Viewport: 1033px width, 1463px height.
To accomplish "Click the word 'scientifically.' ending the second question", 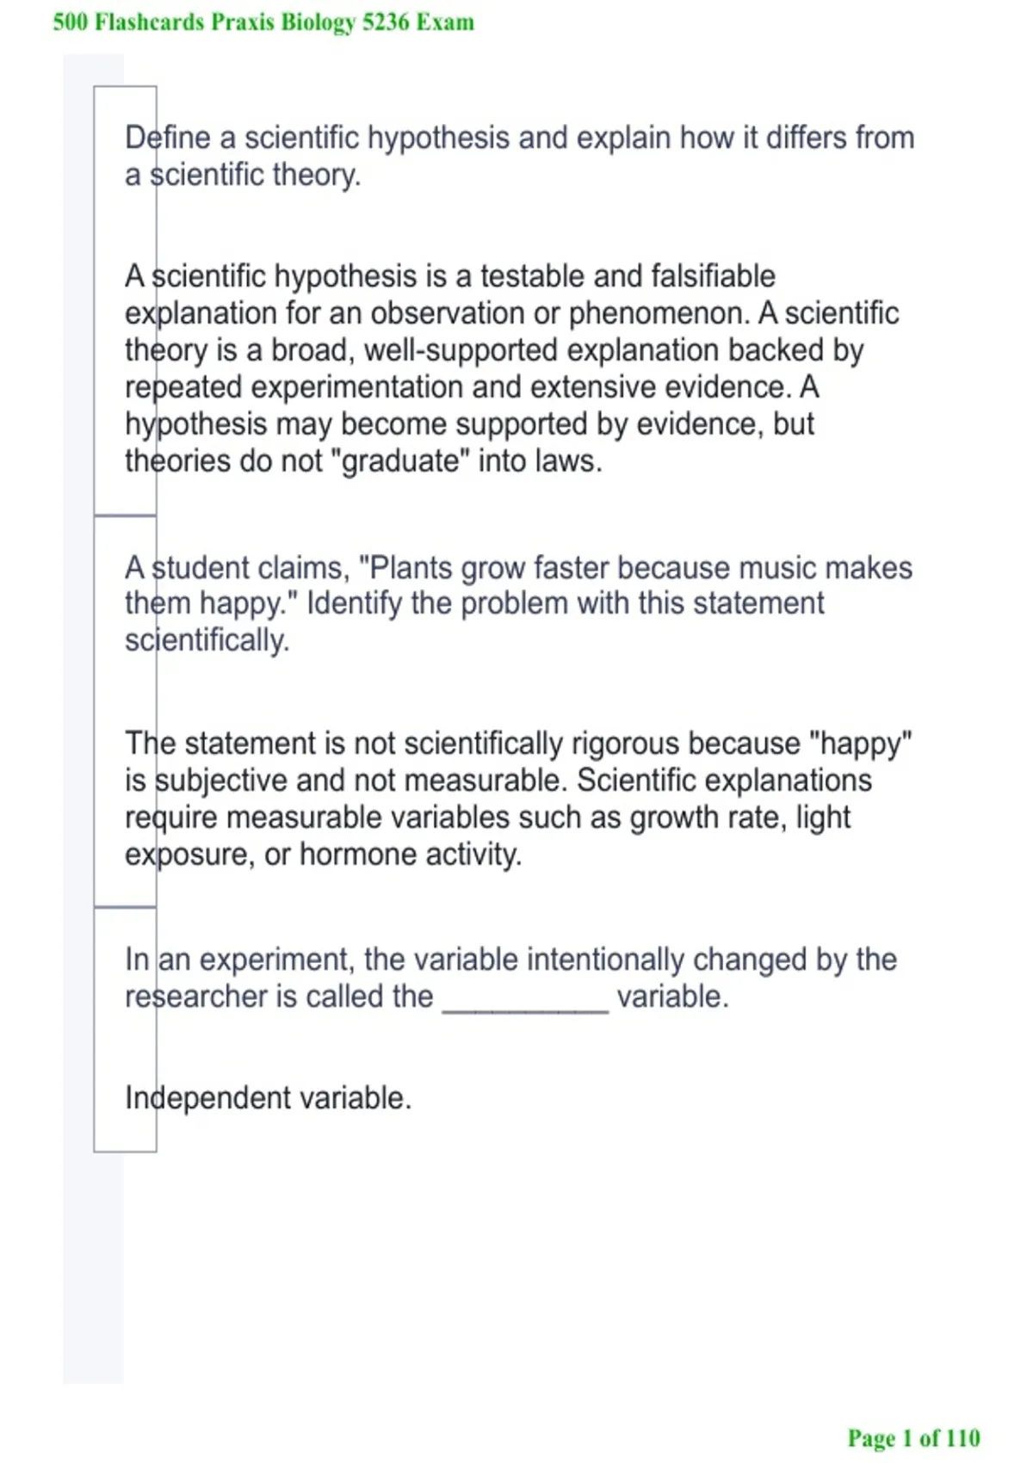I will point(207,641).
